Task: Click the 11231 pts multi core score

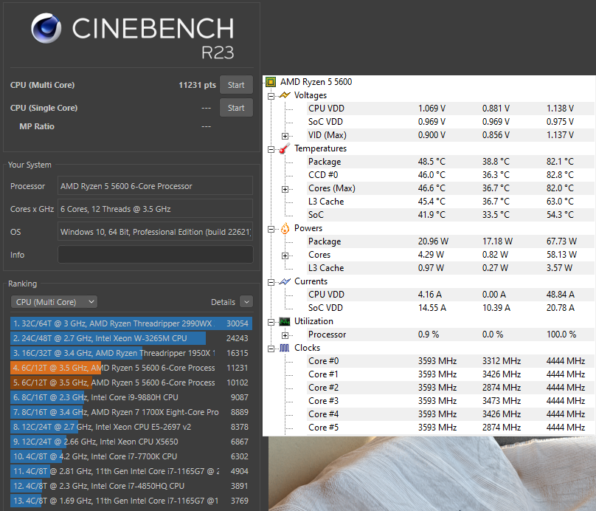Action: [197, 85]
